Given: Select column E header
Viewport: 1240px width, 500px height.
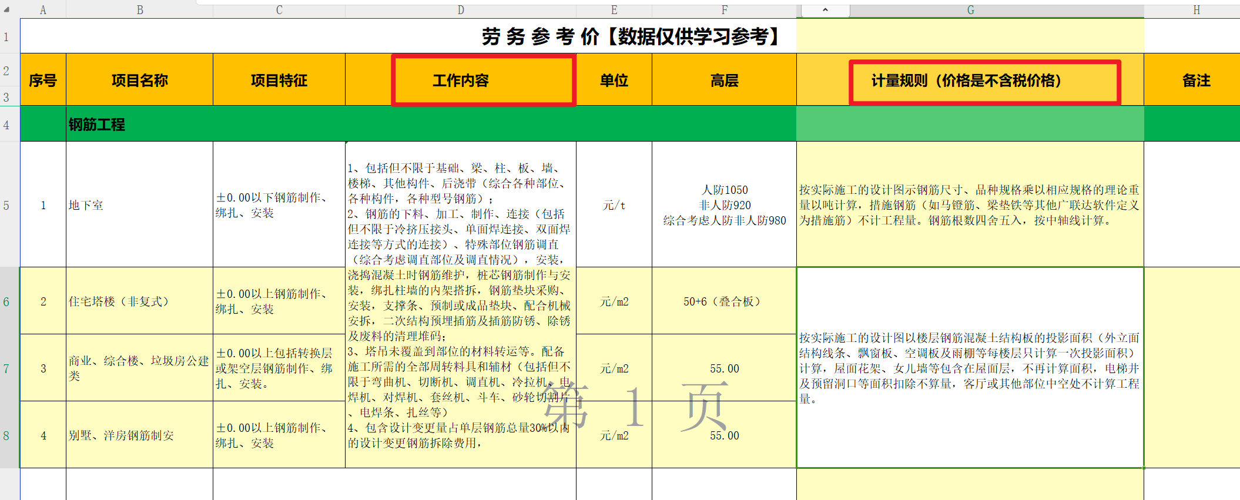Looking at the screenshot, I should (614, 10).
